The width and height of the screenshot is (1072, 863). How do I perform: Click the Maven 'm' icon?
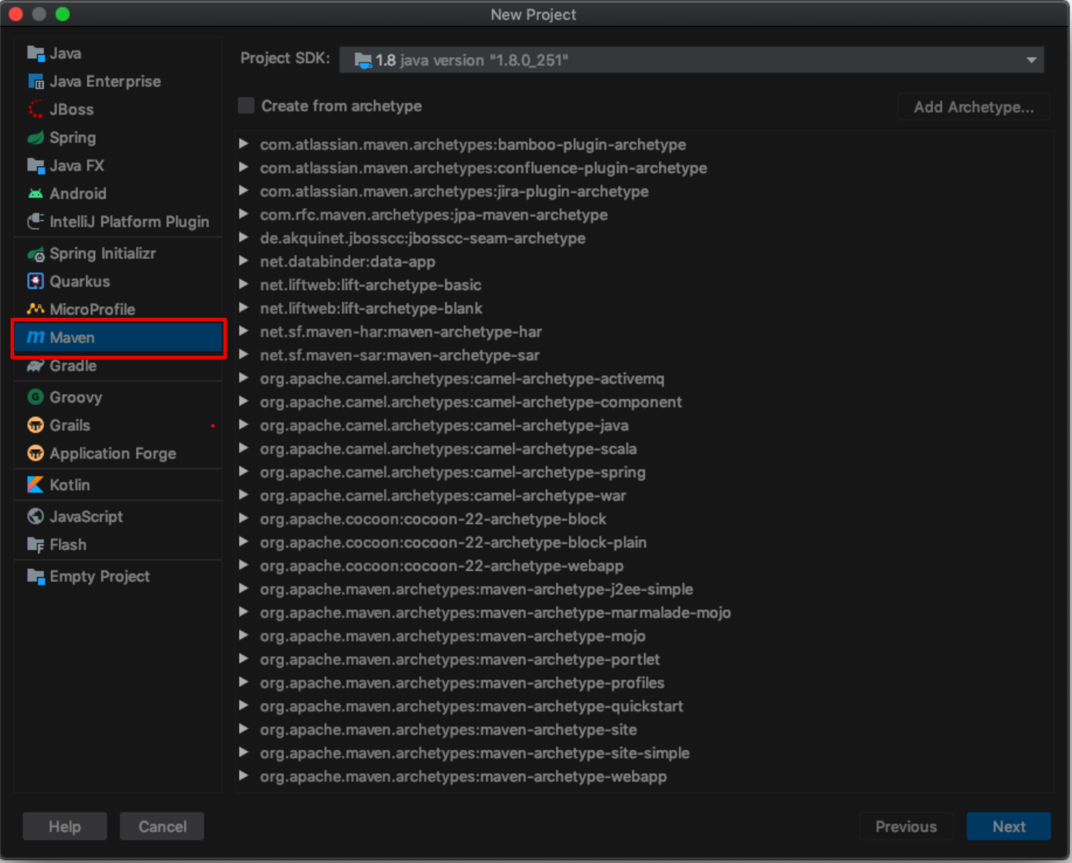click(36, 337)
